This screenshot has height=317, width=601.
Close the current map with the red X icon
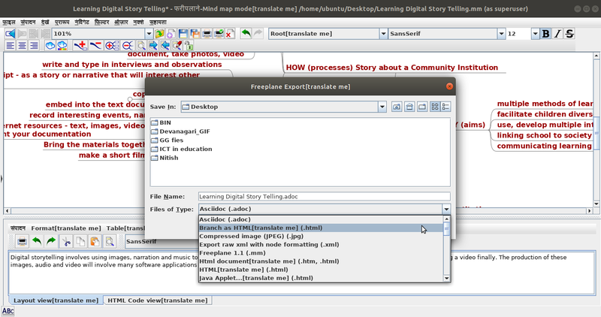tap(230, 34)
